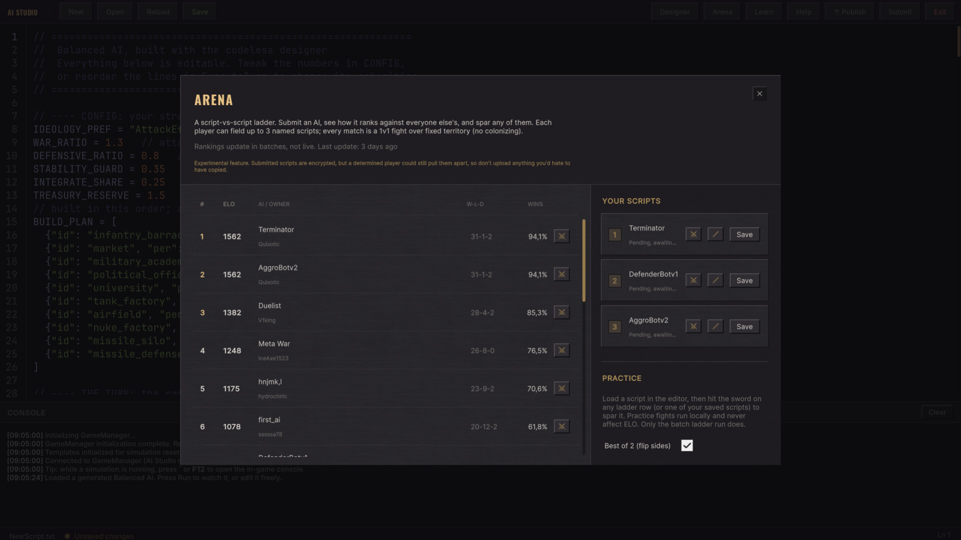This screenshot has width=961, height=540.
Task: Close the Arena dialog
Action: tap(759, 93)
